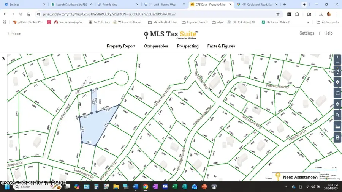This screenshot has height=192, width=342.
Task: Select the area selection box tool
Action: (x=337, y=93)
